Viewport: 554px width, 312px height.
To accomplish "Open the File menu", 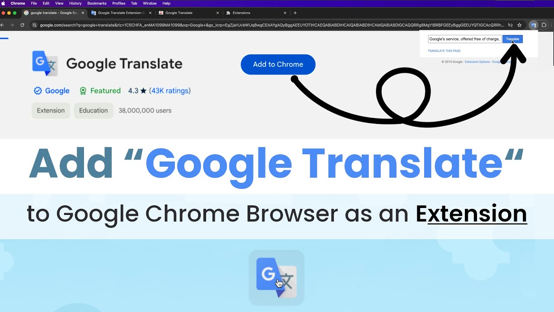I will pyautogui.click(x=34, y=3).
